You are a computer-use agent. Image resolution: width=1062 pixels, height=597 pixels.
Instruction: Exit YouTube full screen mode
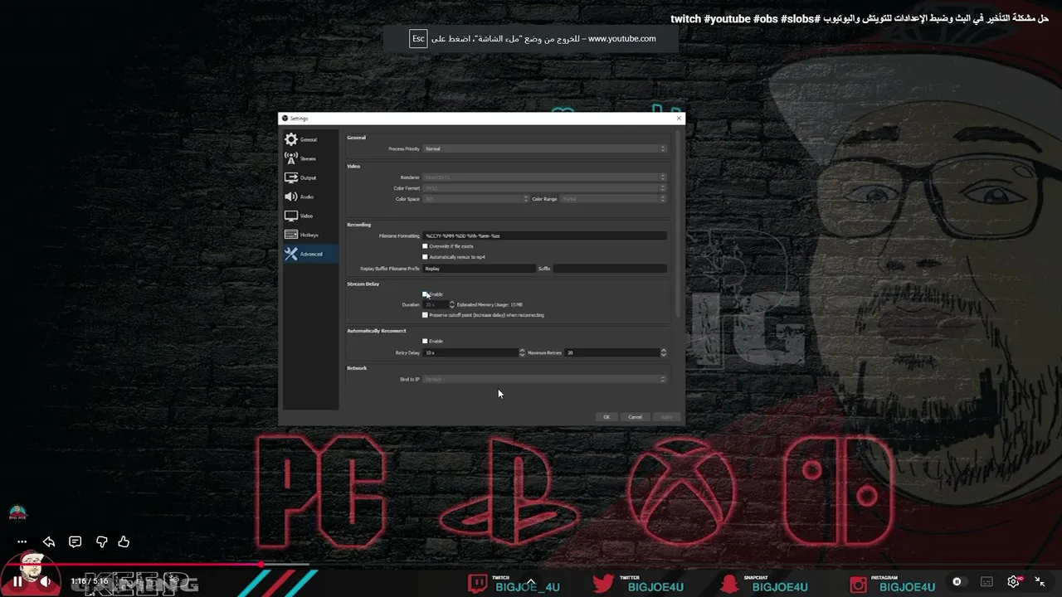point(1040,582)
